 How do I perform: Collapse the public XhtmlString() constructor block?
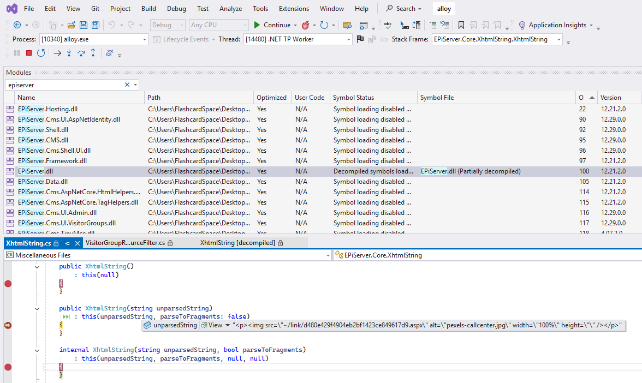click(37, 267)
